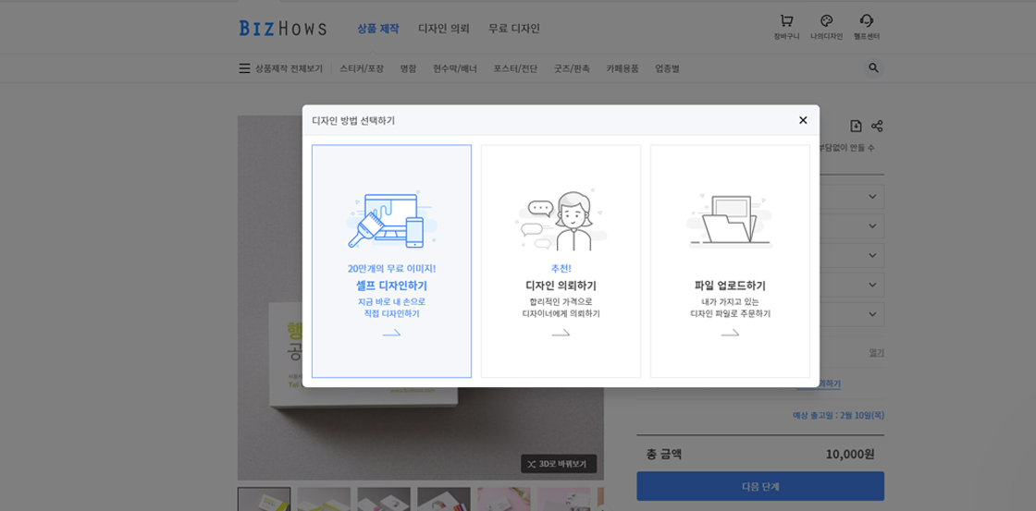Viewport: 1036px width, 511px height.
Task: Open the 업종별 menu
Action: pos(667,68)
